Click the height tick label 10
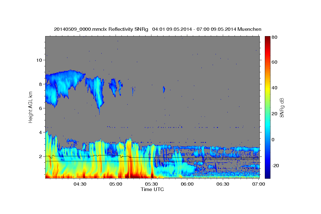Image resolution: width=321 pixels, height=214 pixels. click(39, 60)
